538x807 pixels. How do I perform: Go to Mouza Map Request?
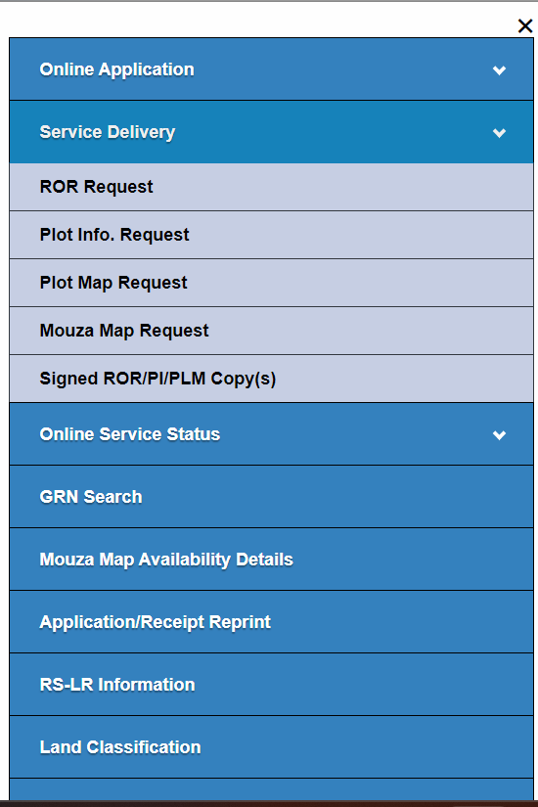[x=124, y=331]
